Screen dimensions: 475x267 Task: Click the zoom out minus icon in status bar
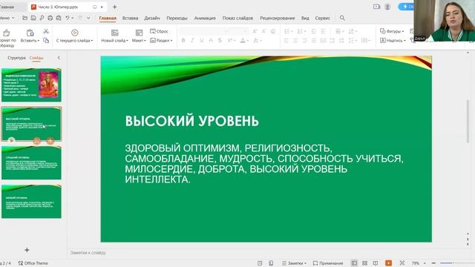(x=433, y=263)
